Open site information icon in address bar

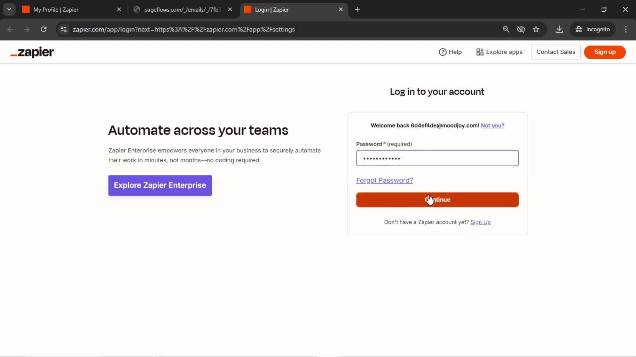point(64,29)
